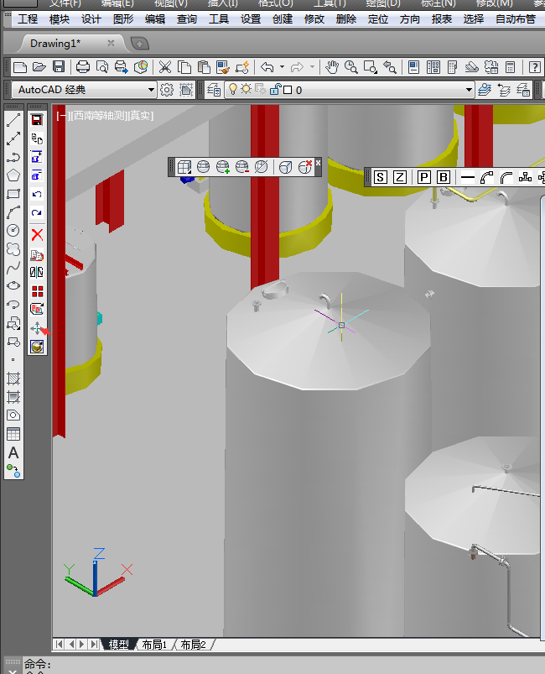The width and height of the screenshot is (545, 674).
Task: Select the Line drawing tool
Action: [x=13, y=120]
